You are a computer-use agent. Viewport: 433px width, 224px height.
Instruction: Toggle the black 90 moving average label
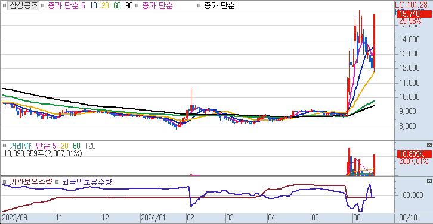point(129,5)
